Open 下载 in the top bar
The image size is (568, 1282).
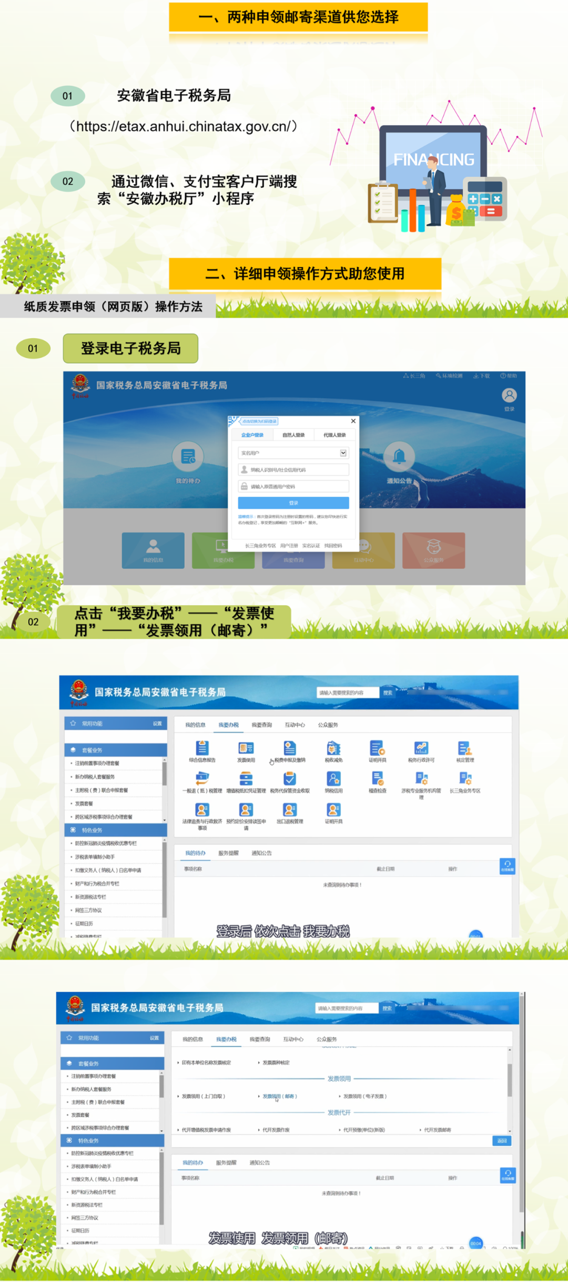482,376
